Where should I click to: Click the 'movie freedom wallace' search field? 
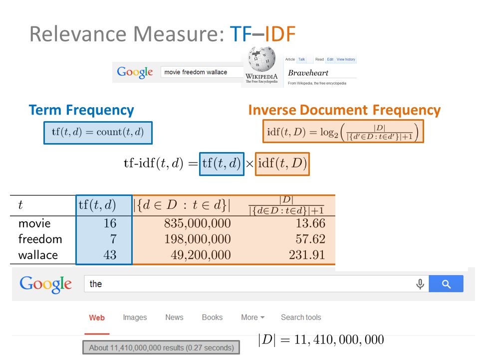(x=202, y=72)
